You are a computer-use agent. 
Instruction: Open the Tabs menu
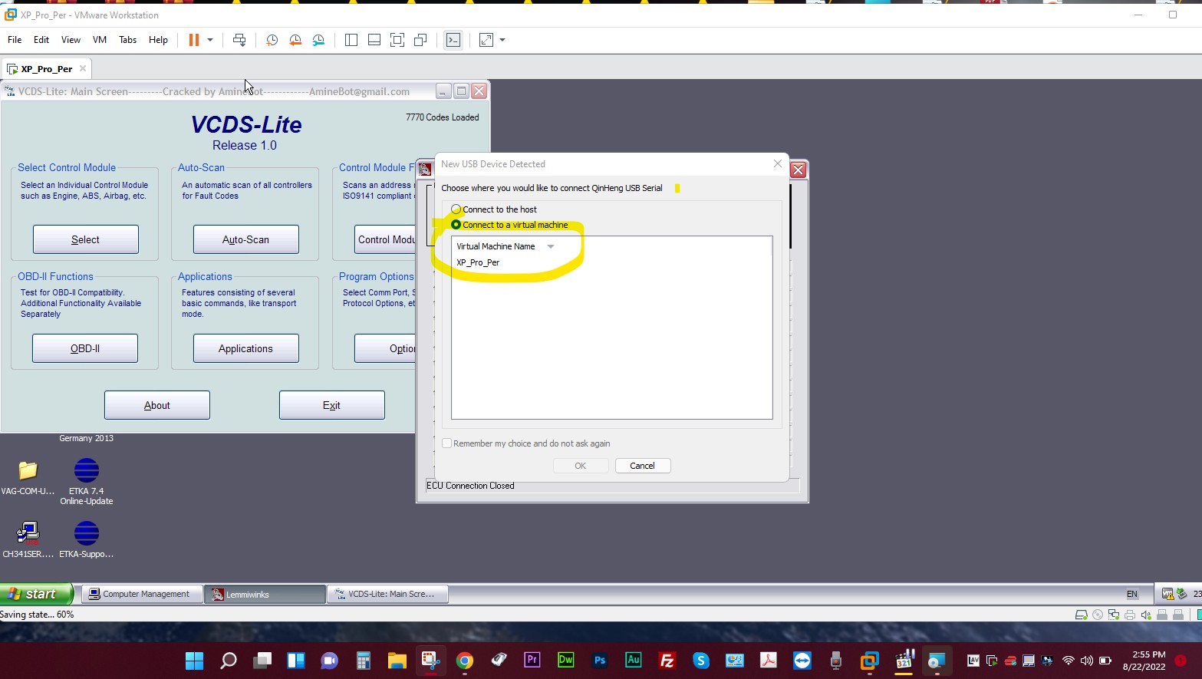pyautogui.click(x=128, y=40)
